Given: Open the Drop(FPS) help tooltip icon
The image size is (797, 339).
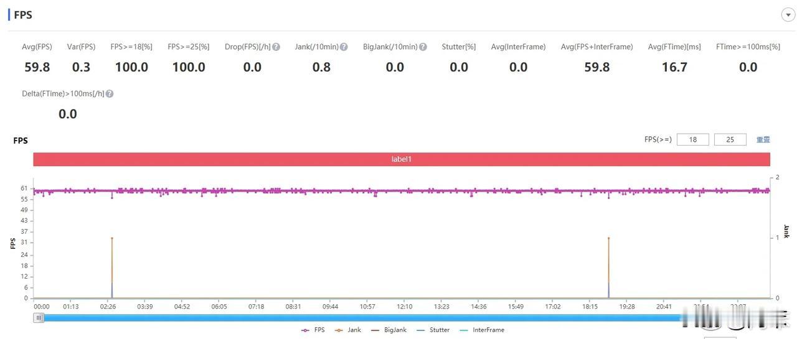Looking at the screenshot, I should (x=276, y=47).
